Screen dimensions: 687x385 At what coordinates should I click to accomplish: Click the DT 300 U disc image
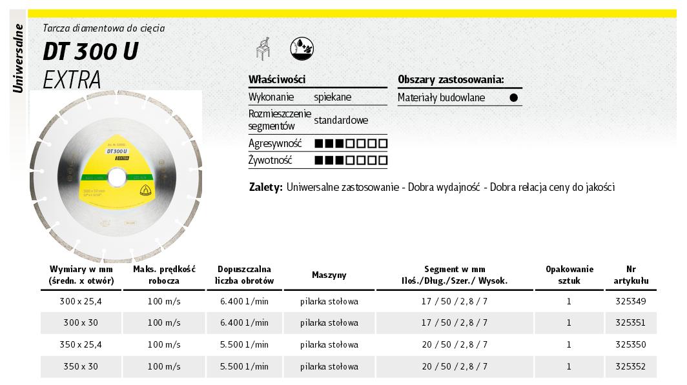(116, 175)
